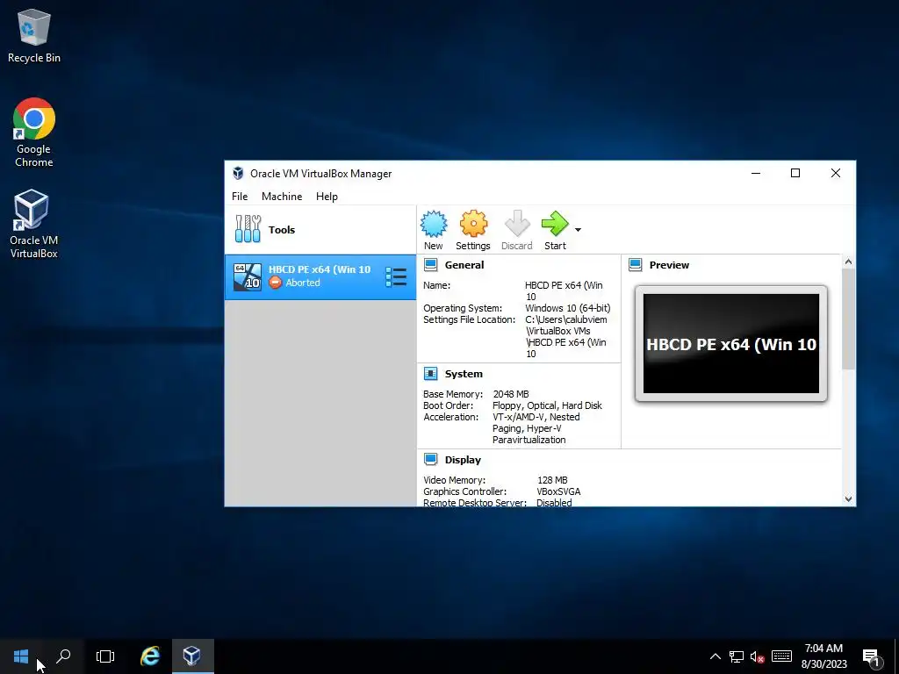This screenshot has height=674, width=899.
Task: Maximize the VirtualBox Manager window
Action: point(795,173)
